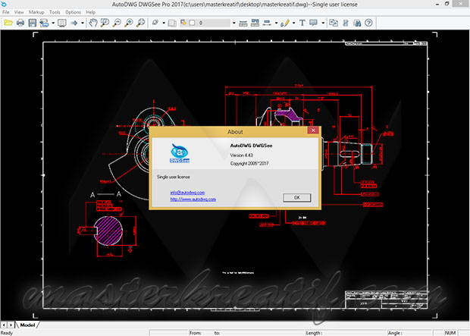Click the yellow Open file folder icon
470x336 pixels.
pyautogui.click(x=8, y=23)
